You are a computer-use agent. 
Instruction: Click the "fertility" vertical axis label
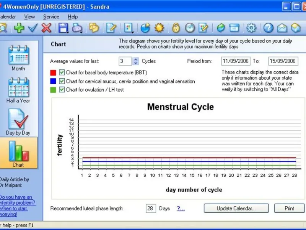pyautogui.click(x=60, y=145)
